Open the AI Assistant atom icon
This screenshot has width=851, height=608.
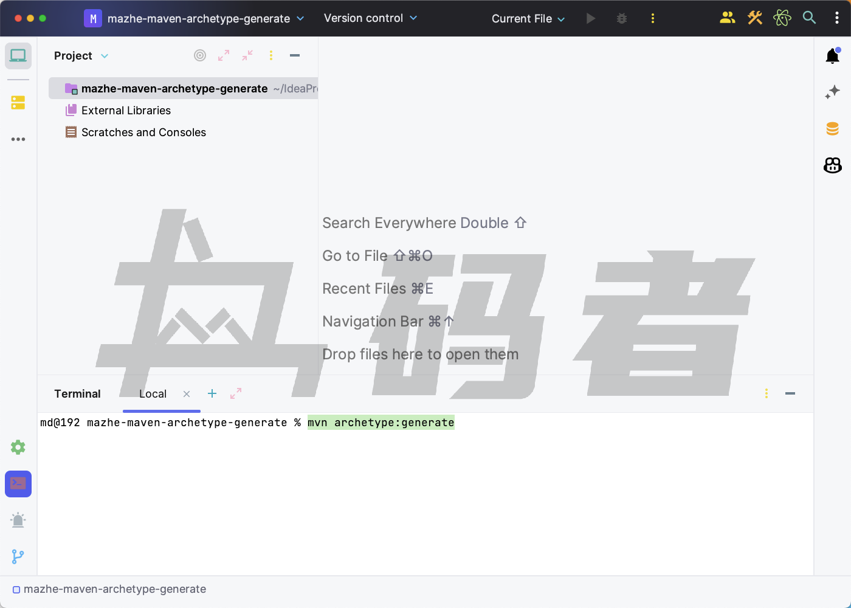(x=782, y=18)
